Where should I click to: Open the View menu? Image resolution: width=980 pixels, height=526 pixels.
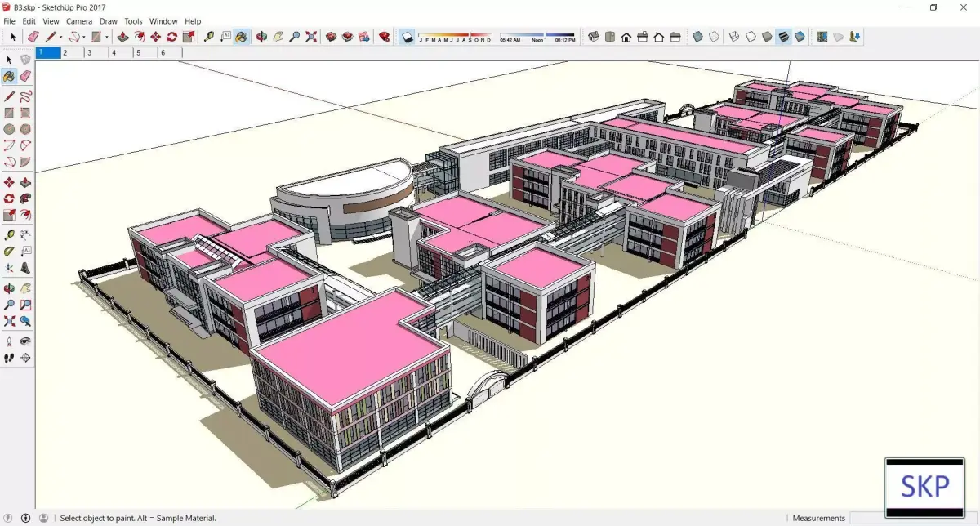(51, 21)
